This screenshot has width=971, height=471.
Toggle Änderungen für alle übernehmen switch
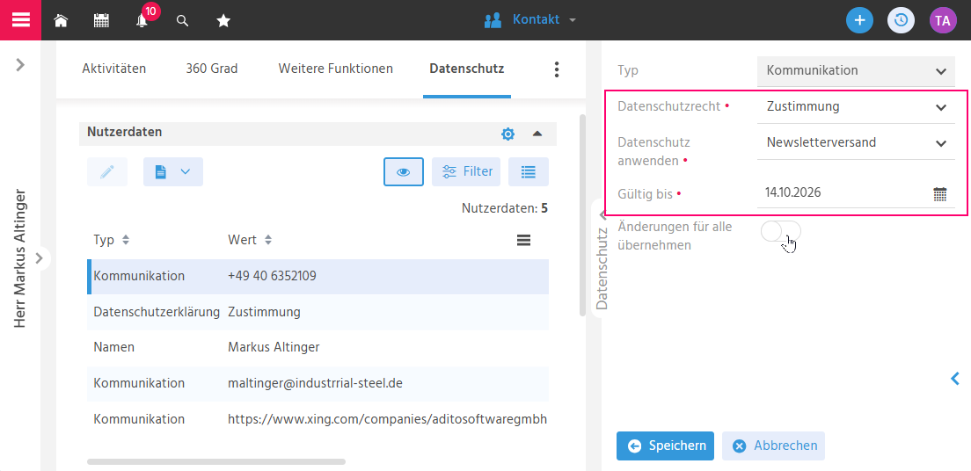(781, 232)
